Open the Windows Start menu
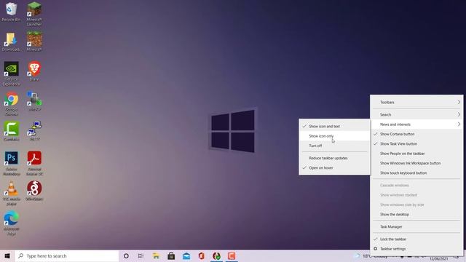The width and height of the screenshot is (466, 262). (7, 255)
